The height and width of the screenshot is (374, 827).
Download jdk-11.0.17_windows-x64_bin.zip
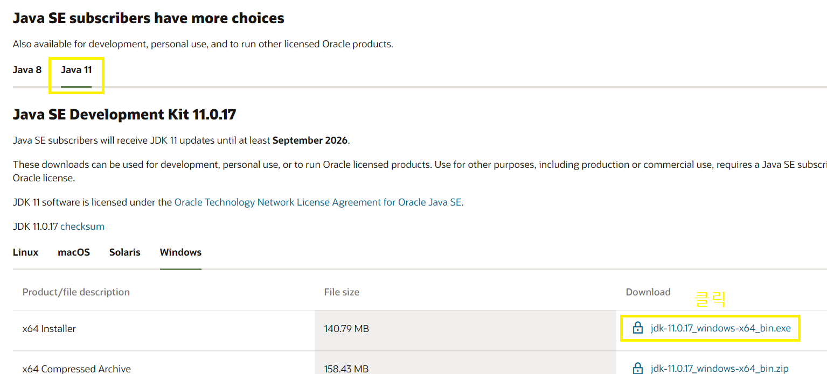click(x=719, y=369)
